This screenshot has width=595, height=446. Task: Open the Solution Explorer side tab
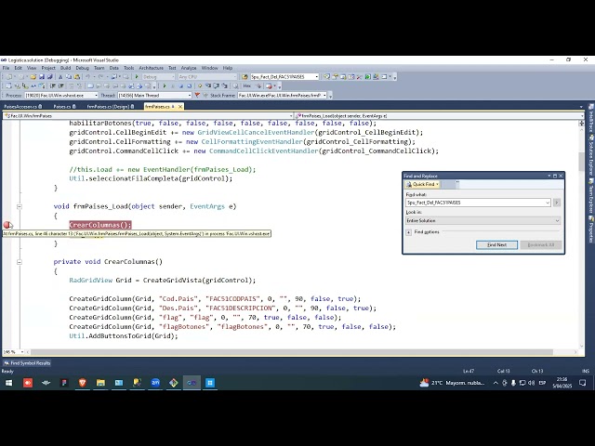point(591,155)
